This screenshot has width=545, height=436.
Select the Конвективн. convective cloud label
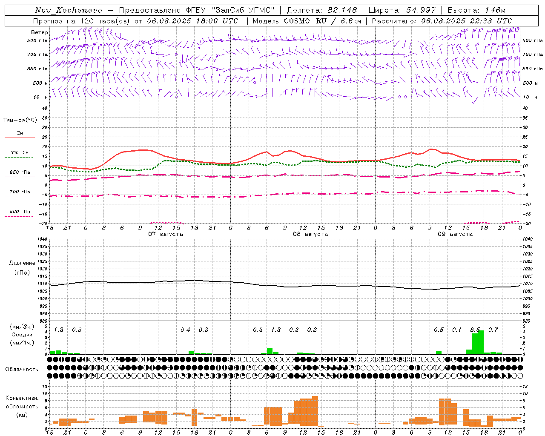coord(22,398)
